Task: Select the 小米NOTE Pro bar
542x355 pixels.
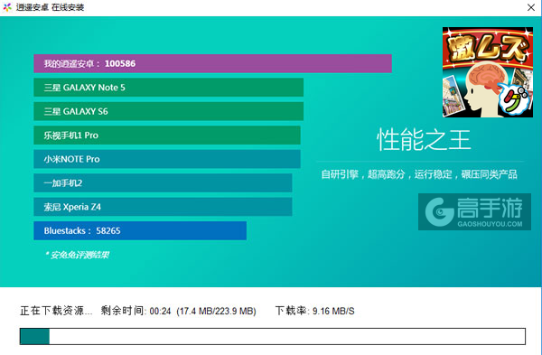Action: (x=167, y=159)
